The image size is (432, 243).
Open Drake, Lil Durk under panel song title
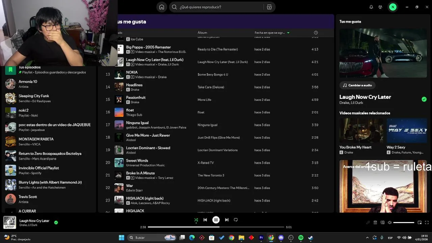click(351, 103)
